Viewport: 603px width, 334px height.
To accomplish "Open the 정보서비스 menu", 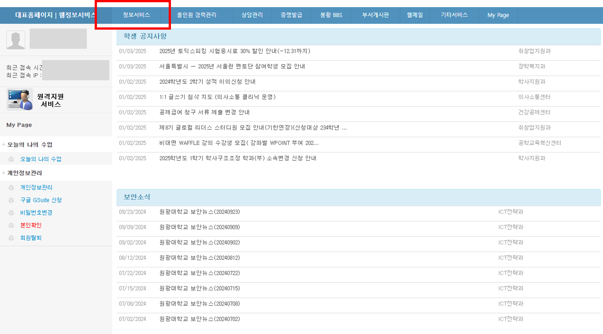I will pyautogui.click(x=136, y=15).
